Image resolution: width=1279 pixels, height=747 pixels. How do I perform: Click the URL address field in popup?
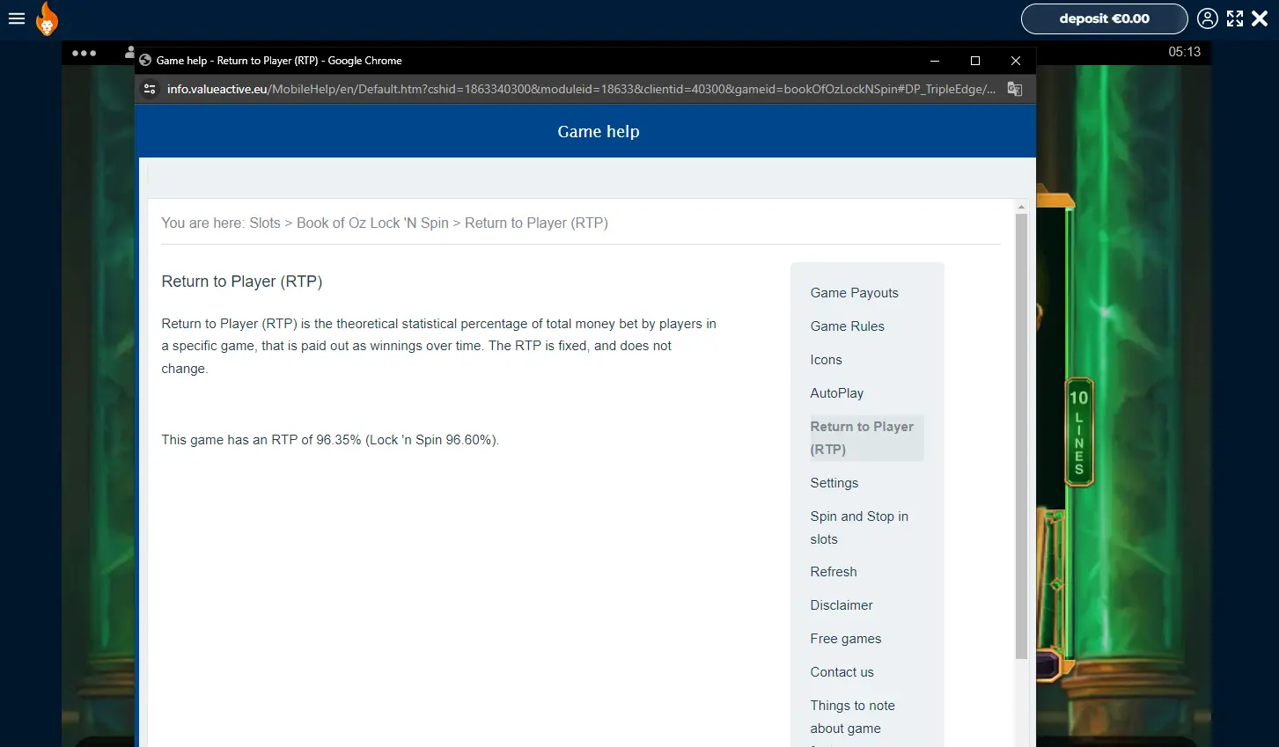coord(582,89)
